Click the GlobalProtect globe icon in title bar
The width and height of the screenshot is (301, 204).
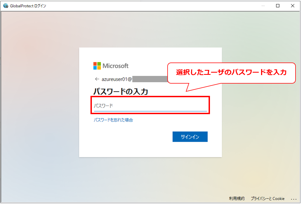(6, 6)
